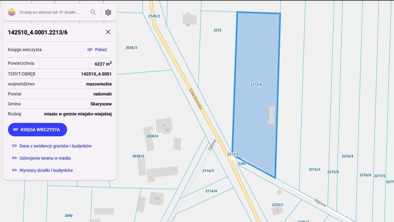Open the settings gear icon

[x=108, y=12]
